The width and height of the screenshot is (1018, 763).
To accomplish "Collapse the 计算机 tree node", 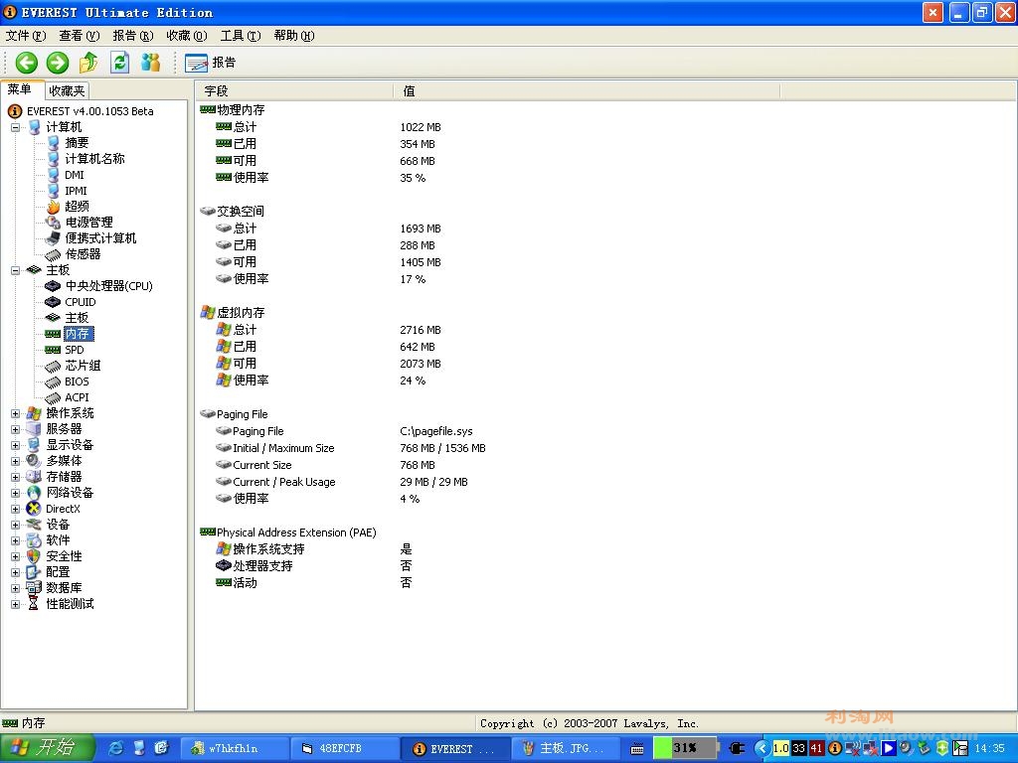I will click(x=16, y=127).
